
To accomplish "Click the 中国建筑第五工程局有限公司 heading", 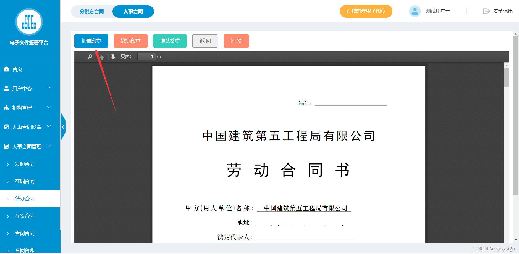I will click(289, 136).
